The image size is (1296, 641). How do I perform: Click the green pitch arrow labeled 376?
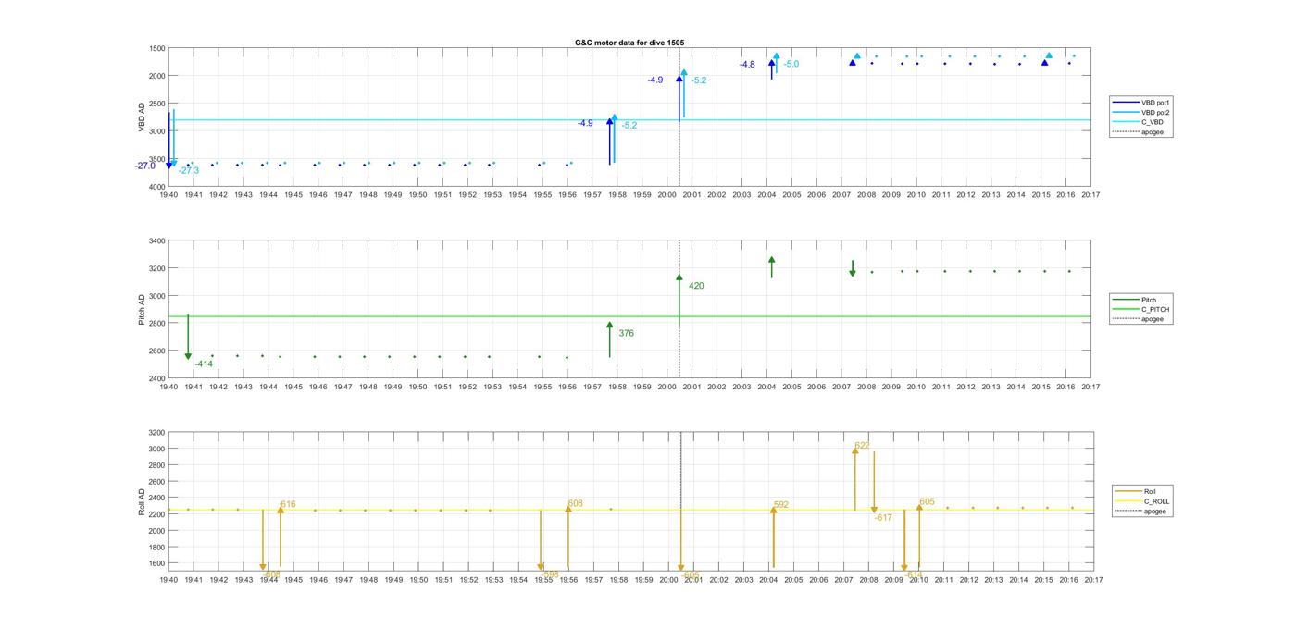[x=609, y=339]
